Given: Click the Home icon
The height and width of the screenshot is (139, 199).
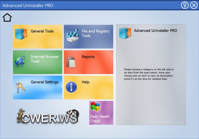Looking at the screenshot, I should click(7, 18).
